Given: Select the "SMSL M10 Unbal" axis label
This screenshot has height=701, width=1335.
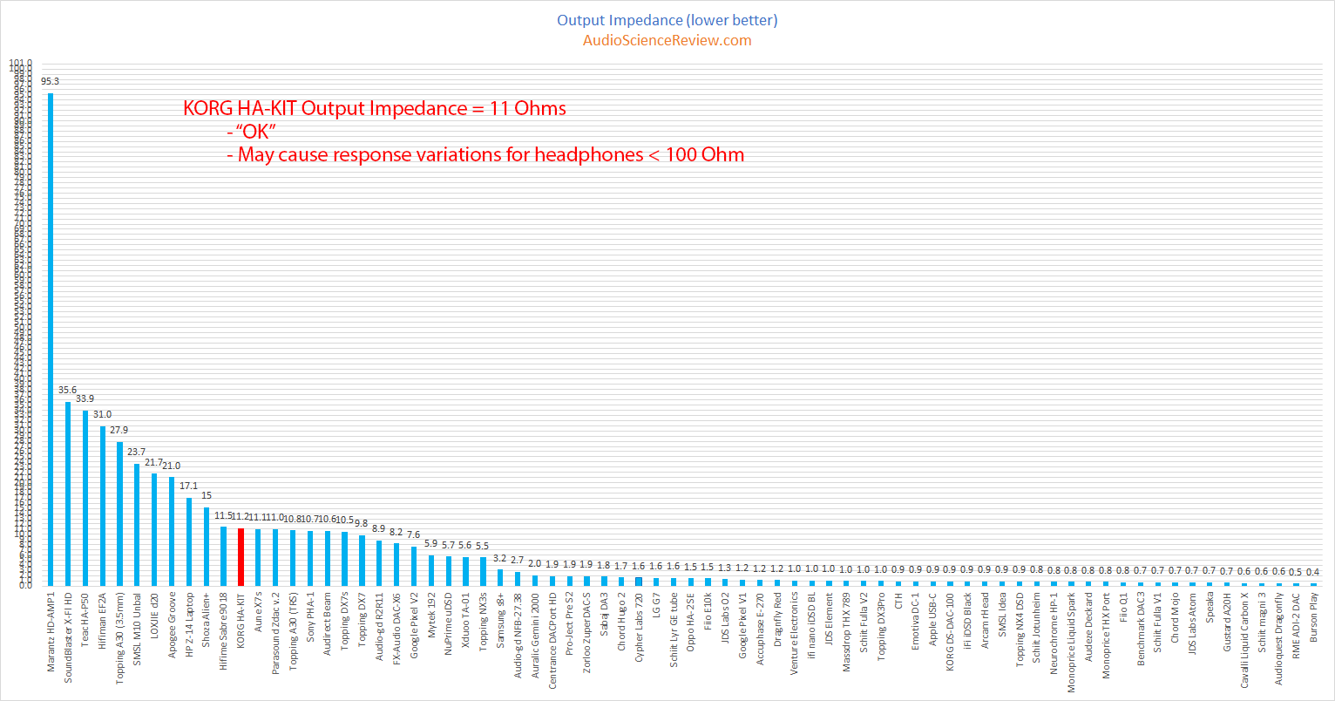Looking at the screenshot, I should click(138, 630).
